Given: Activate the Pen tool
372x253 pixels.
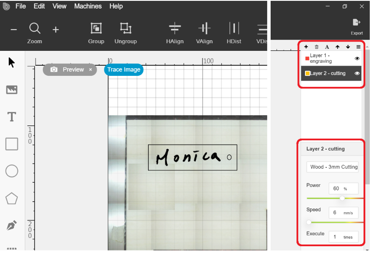Looking at the screenshot, I should click(x=11, y=225).
